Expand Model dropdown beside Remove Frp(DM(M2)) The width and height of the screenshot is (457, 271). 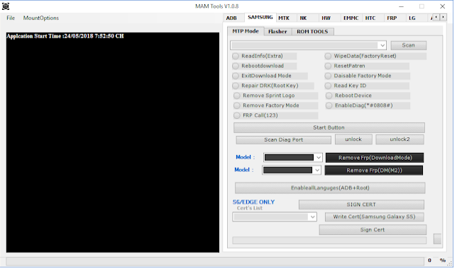[317, 171]
